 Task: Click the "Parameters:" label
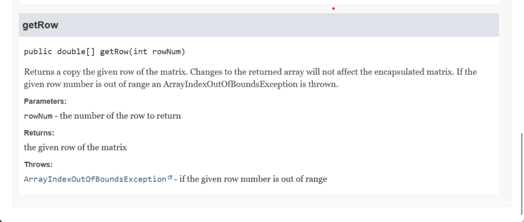(x=45, y=102)
